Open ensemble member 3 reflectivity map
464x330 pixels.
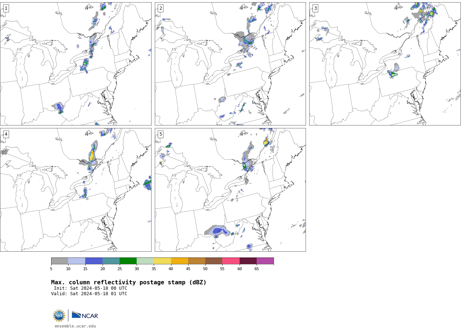(x=385, y=64)
